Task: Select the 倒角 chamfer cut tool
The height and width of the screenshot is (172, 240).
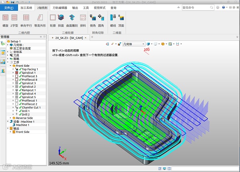Action: tap(93, 20)
